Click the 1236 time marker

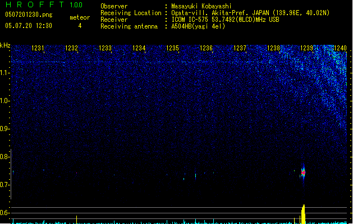click(206, 48)
